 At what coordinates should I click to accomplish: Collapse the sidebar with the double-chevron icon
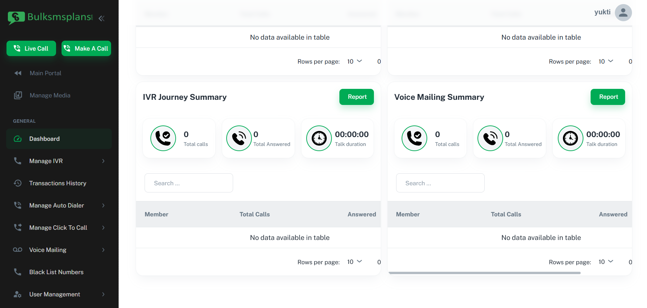pos(102,18)
